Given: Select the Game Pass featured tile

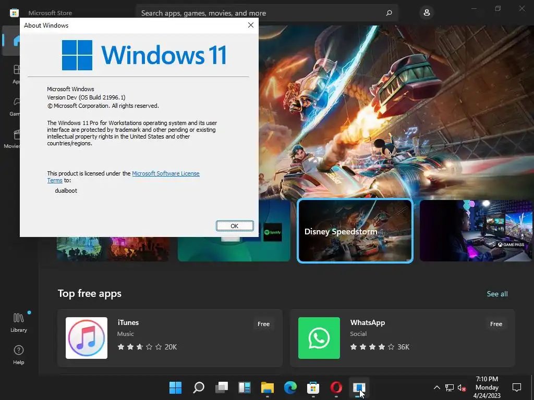Looking at the screenshot, I should 476,231.
